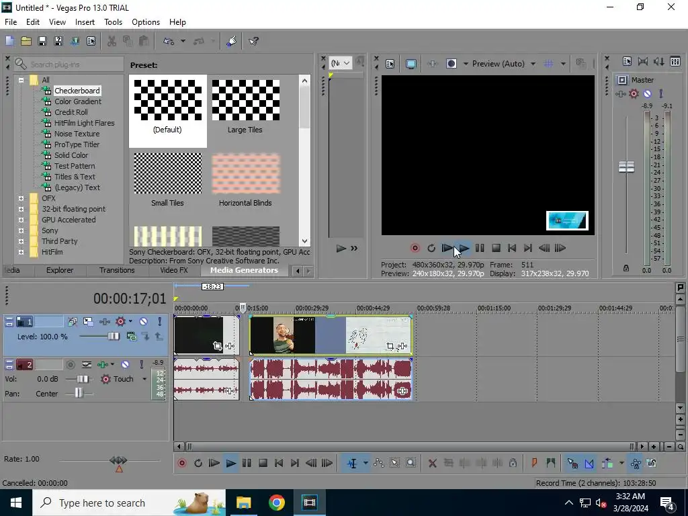Screen dimensions: 688x516
Task: Open the File menu
Action: pyautogui.click(x=11, y=22)
